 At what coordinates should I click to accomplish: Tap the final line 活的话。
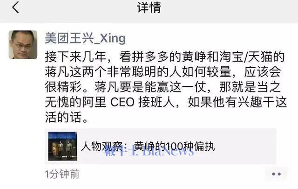[67, 117]
